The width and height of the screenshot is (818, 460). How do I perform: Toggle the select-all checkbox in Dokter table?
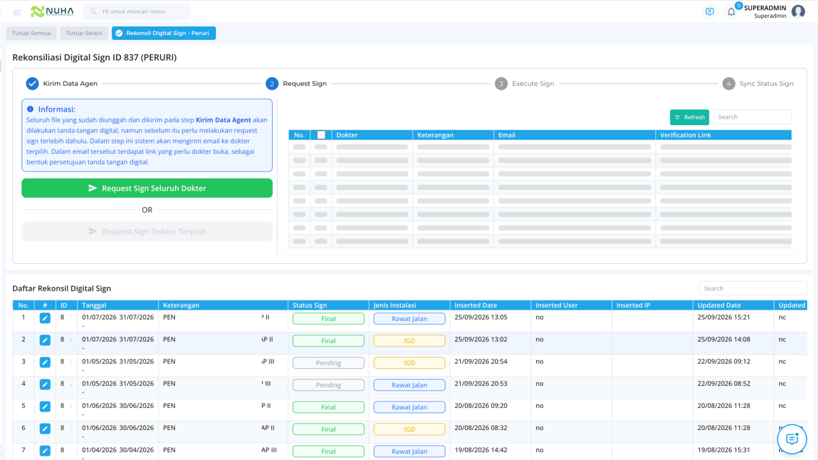pyautogui.click(x=321, y=135)
